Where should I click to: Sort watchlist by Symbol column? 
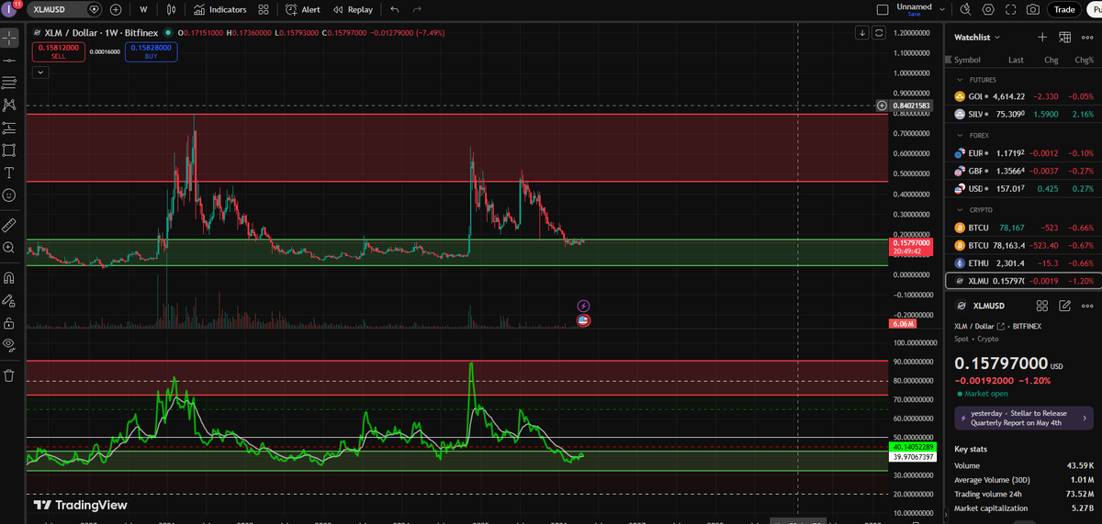click(967, 60)
